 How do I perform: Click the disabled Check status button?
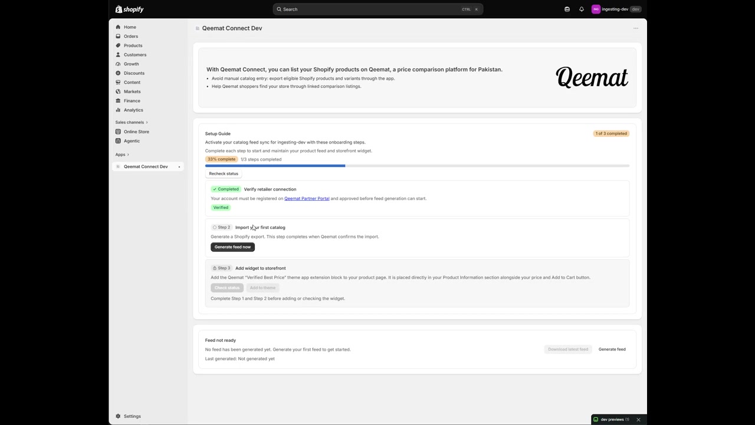227,287
